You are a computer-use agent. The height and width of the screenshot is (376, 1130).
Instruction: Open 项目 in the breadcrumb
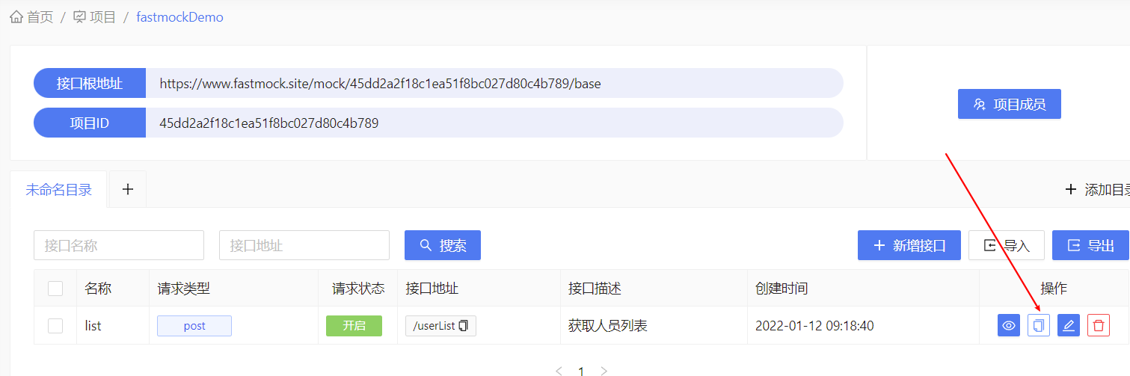(102, 16)
